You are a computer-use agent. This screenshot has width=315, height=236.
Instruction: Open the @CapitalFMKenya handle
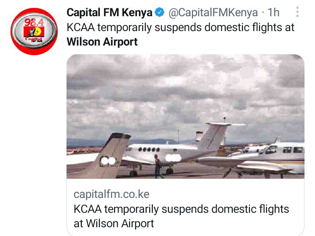pyautogui.click(x=213, y=12)
